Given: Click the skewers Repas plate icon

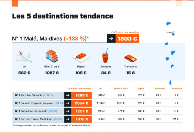Looking at the screenshot, I should (81, 57).
